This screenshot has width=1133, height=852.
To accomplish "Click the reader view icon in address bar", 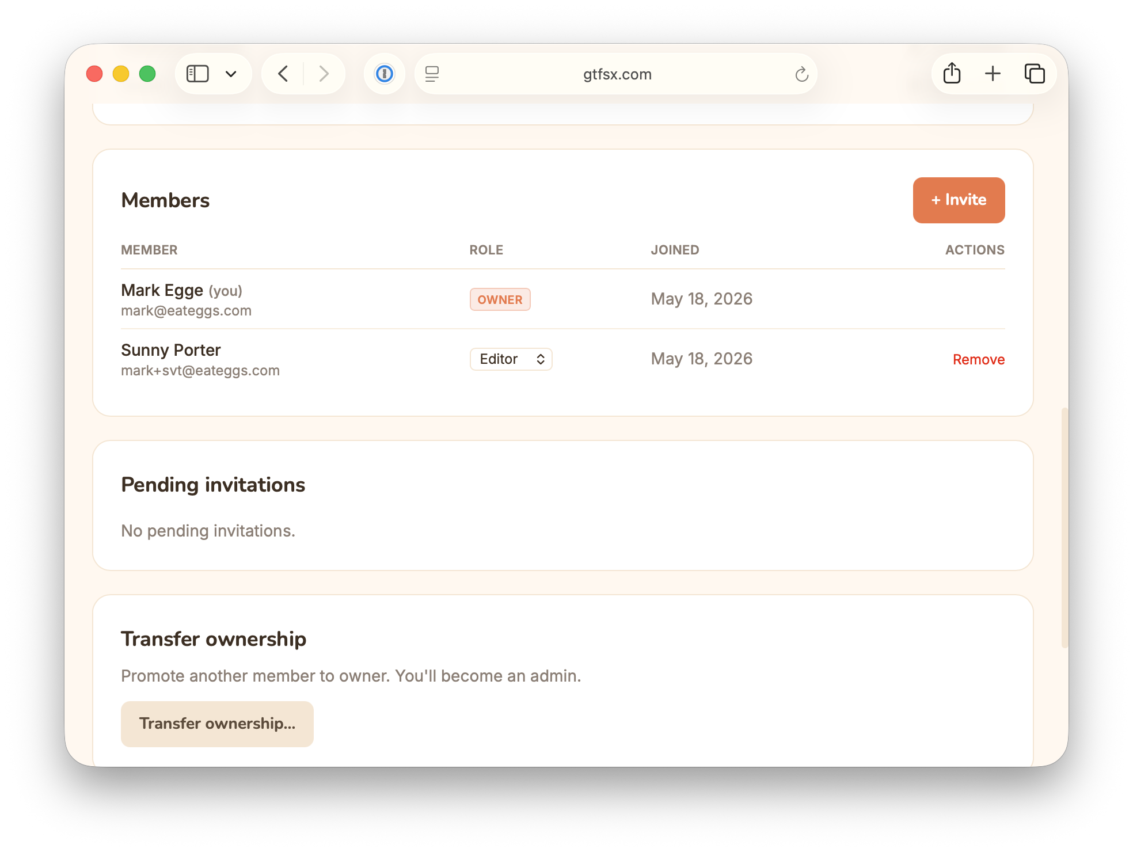I will (x=432, y=74).
